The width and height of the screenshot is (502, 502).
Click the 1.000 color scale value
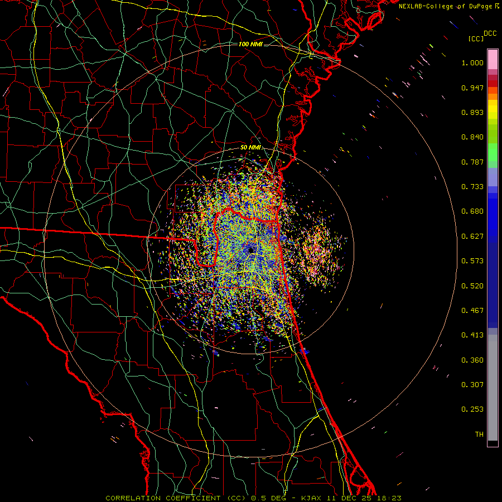point(472,62)
